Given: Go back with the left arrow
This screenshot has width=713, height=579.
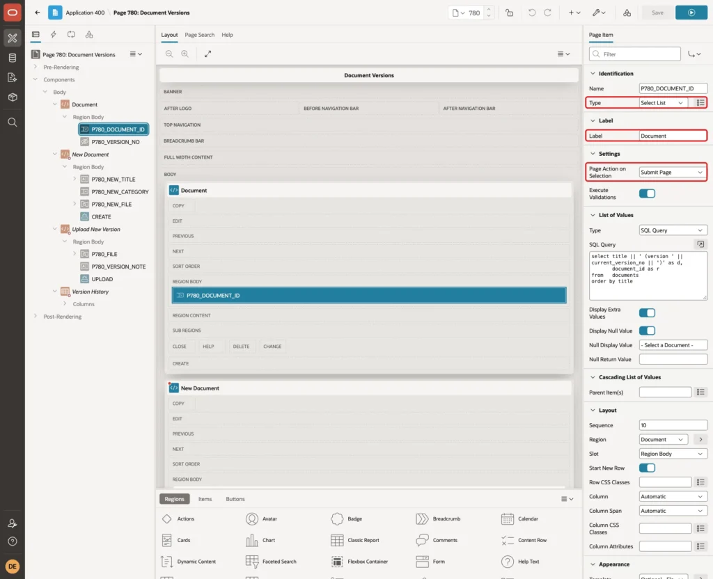Looking at the screenshot, I should click(38, 13).
